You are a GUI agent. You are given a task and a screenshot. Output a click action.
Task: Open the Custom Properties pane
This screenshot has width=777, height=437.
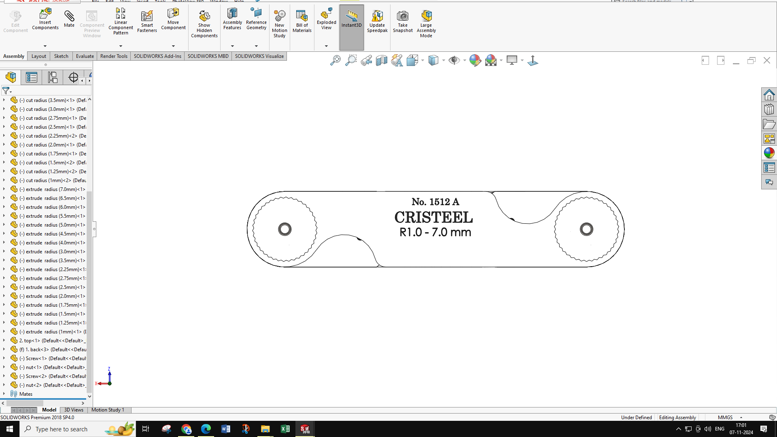[x=769, y=168]
